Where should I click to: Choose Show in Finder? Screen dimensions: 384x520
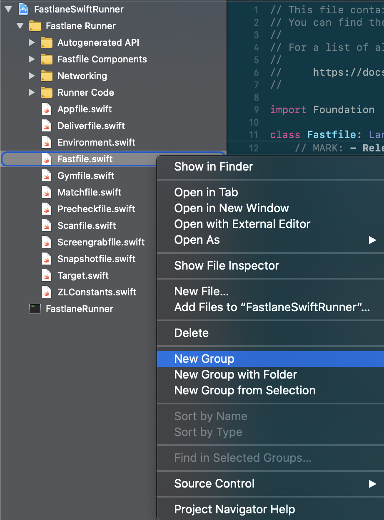(x=270, y=167)
